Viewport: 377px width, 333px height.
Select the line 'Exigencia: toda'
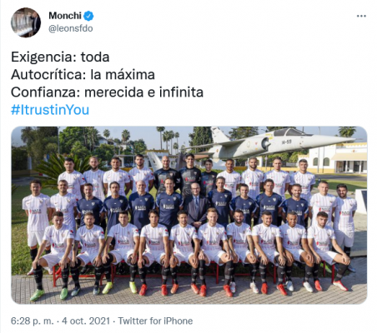(x=60, y=57)
